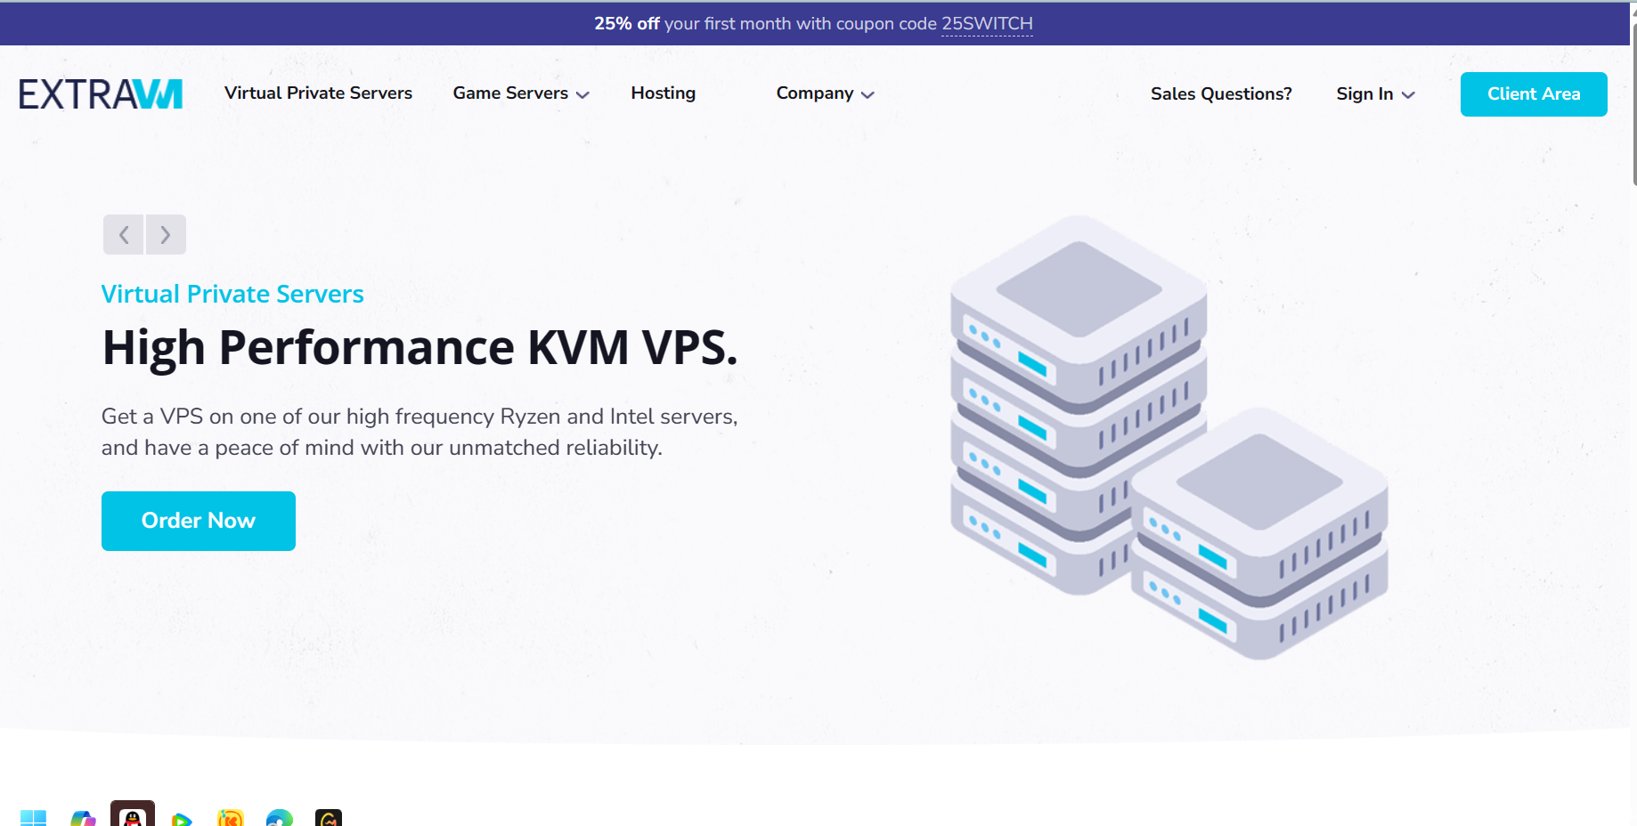This screenshot has width=1637, height=826.
Task: Open Tencent Video from the taskbar
Action: tap(182, 818)
